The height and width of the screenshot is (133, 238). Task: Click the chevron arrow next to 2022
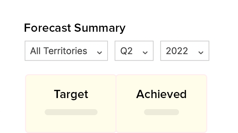tap(201, 52)
